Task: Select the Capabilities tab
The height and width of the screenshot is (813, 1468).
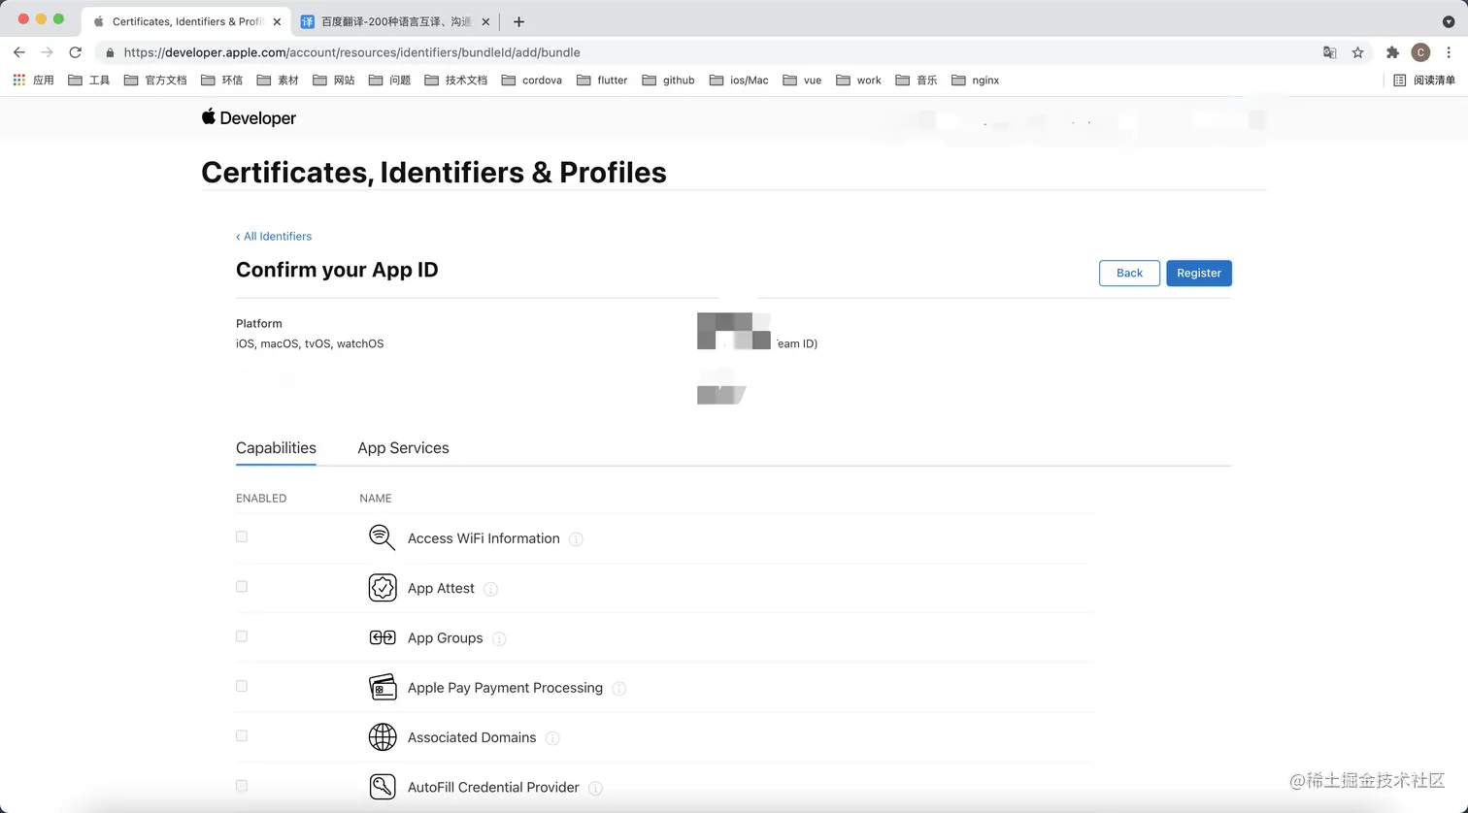Action: point(276,448)
